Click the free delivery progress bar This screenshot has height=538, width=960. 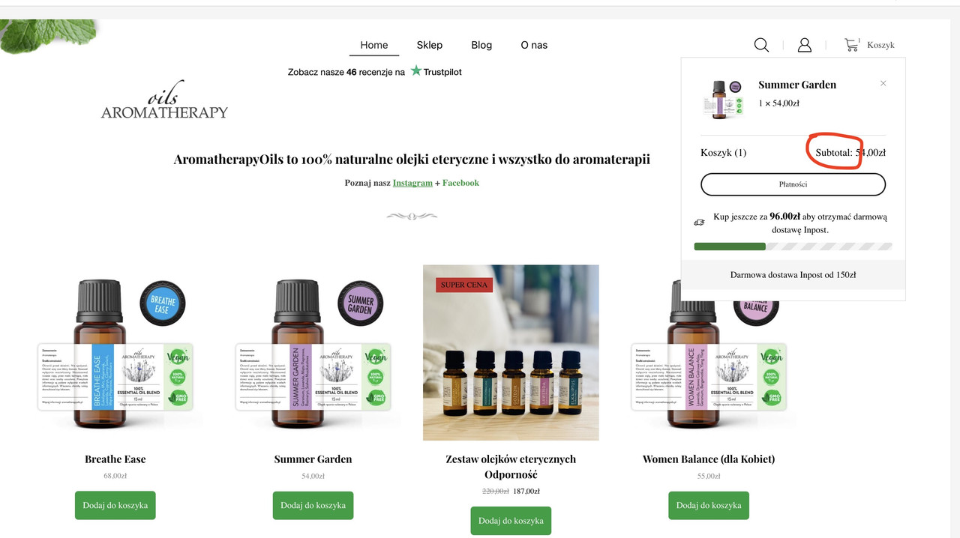click(793, 247)
